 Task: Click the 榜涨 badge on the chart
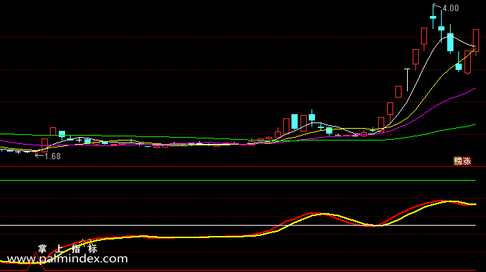click(x=462, y=161)
